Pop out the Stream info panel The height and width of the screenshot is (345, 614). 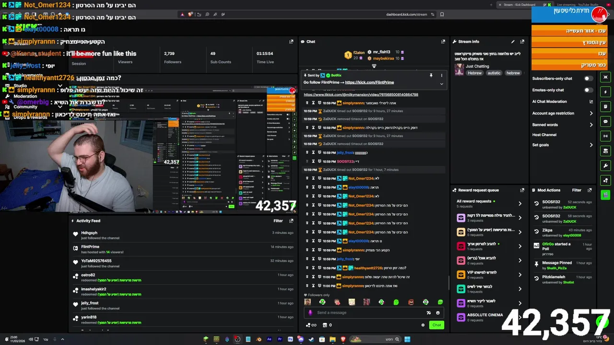click(522, 42)
